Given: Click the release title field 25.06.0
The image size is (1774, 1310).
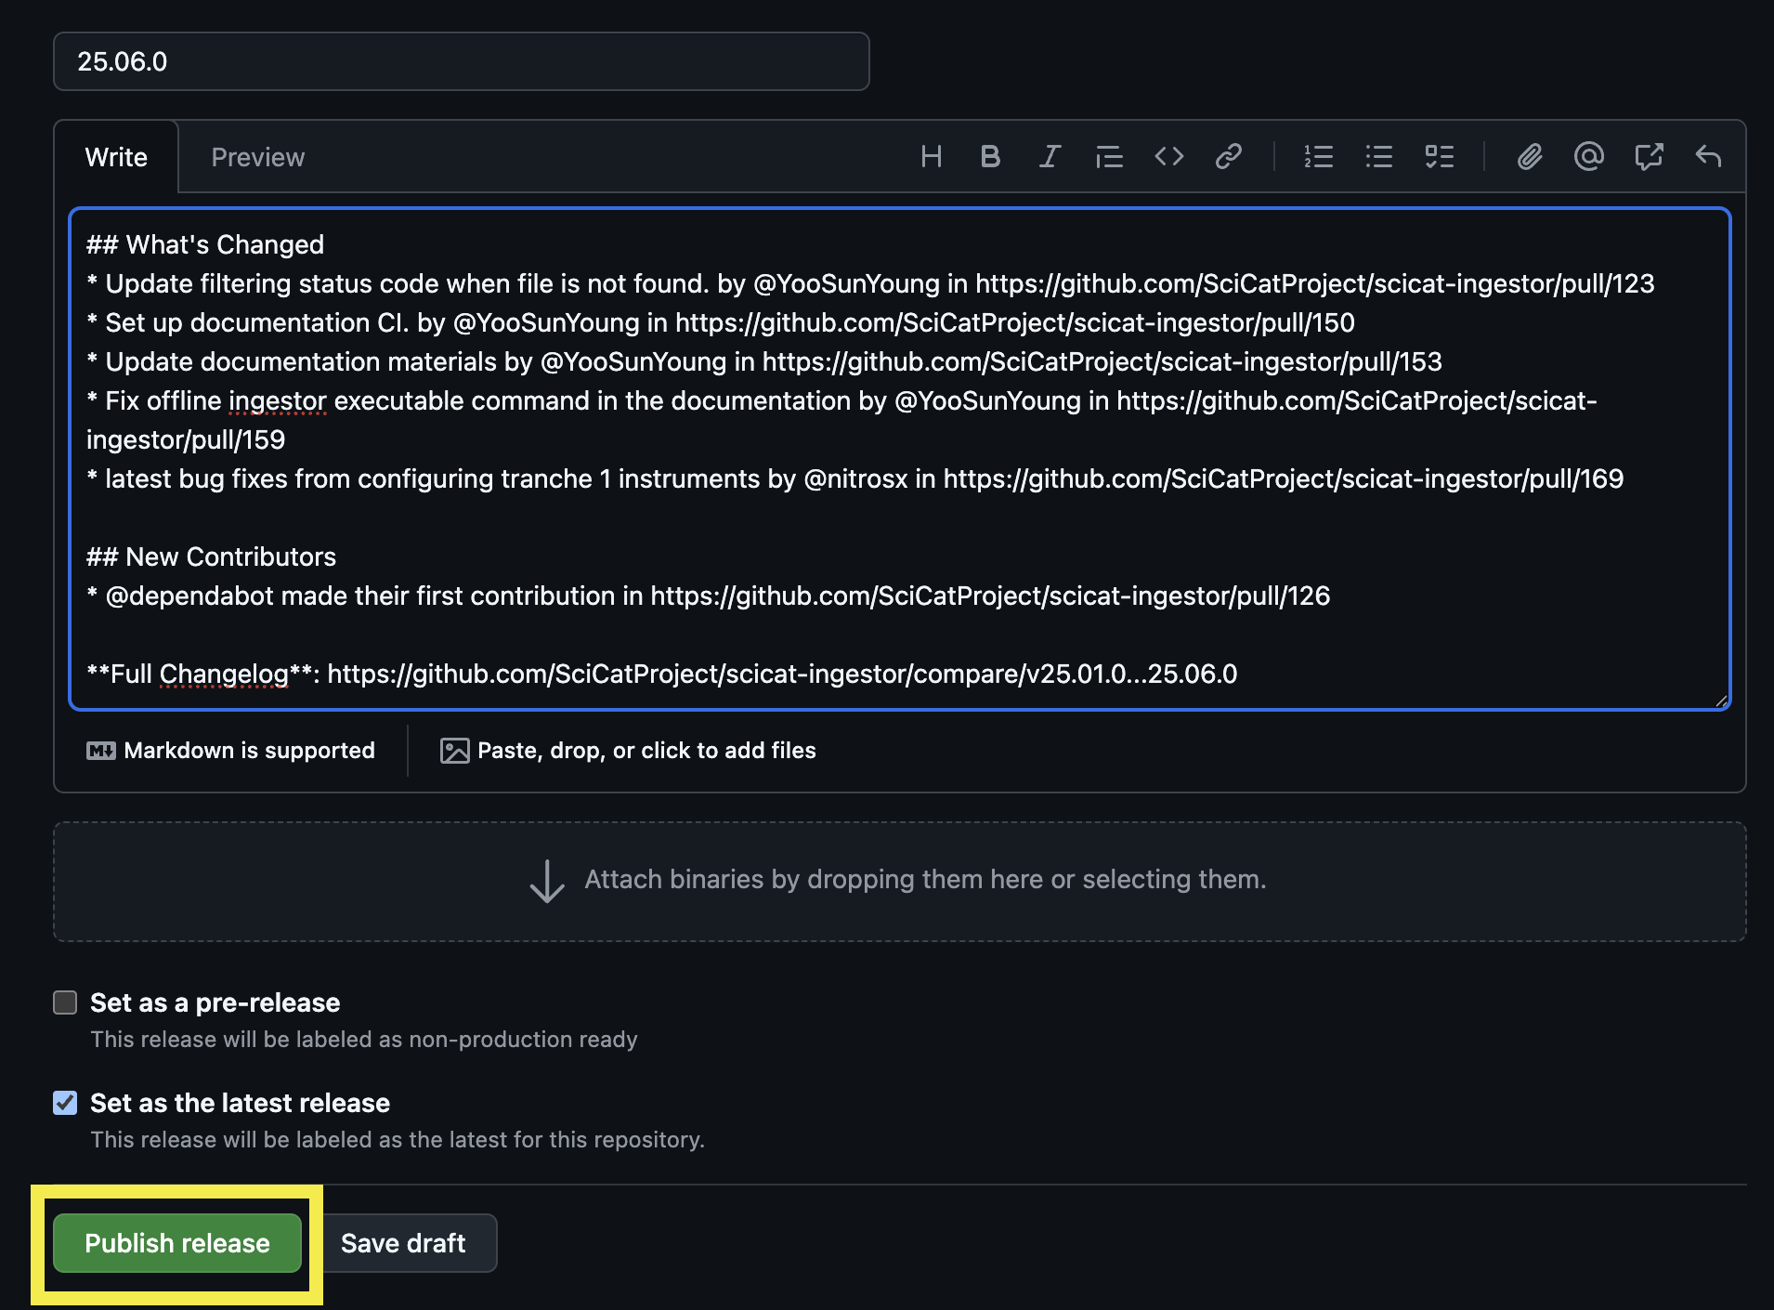Looking at the screenshot, I should click(x=461, y=61).
